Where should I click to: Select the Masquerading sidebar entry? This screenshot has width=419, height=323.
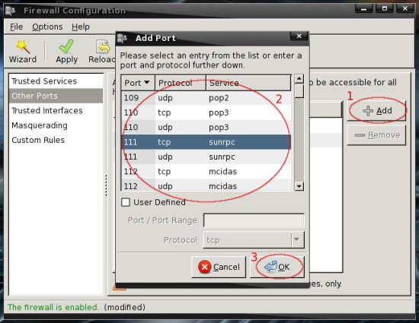pos(40,125)
